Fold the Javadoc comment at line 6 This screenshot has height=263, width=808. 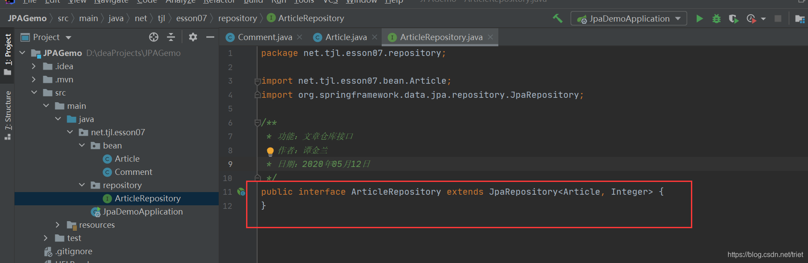258,123
